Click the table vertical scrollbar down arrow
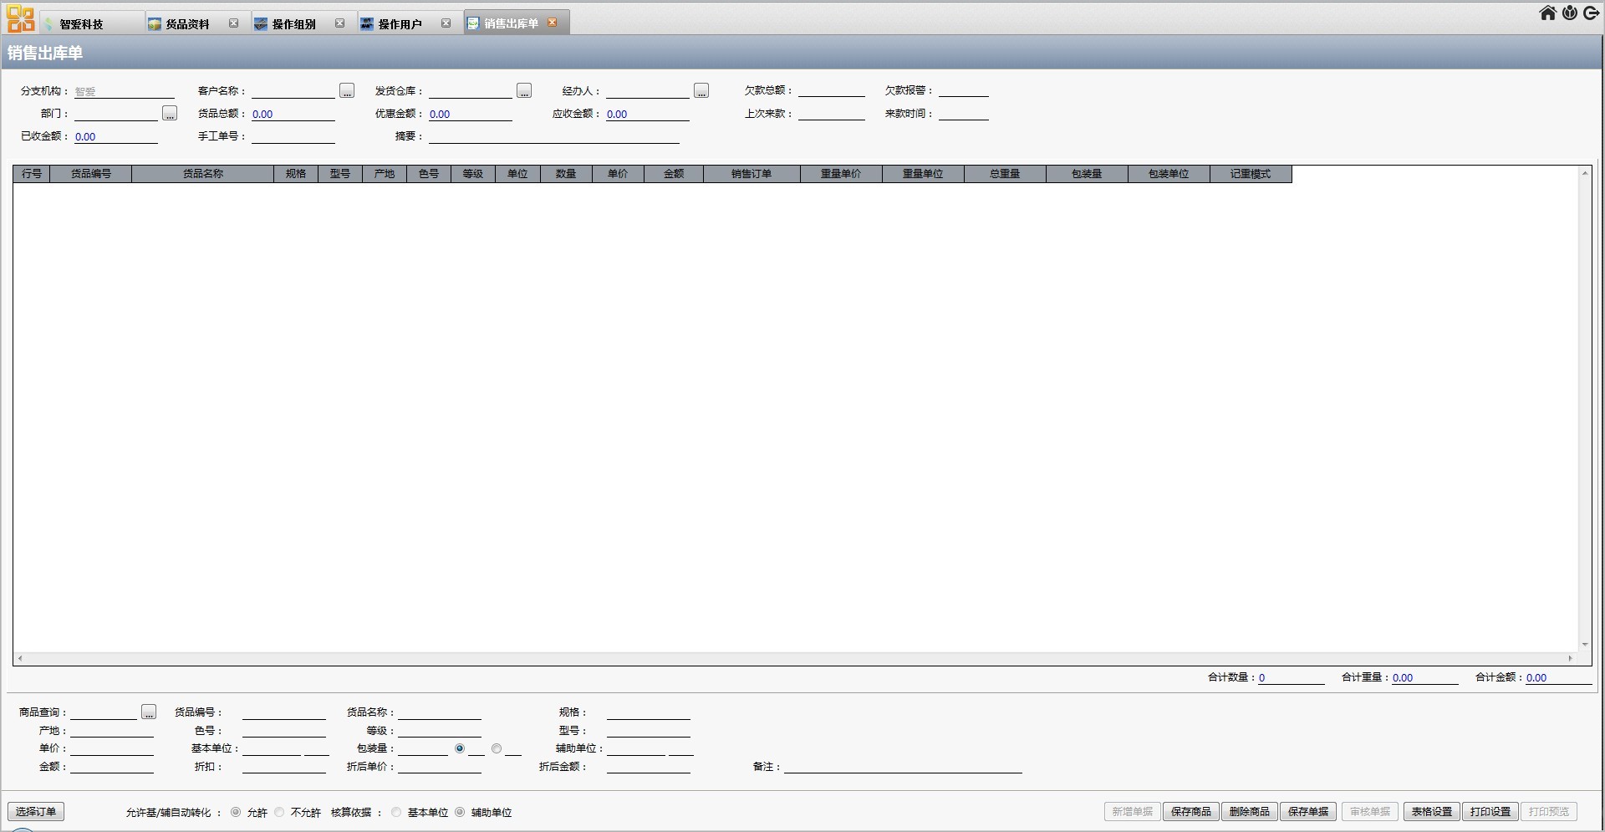The height and width of the screenshot is (832, 1605). tap(1585, 645)
